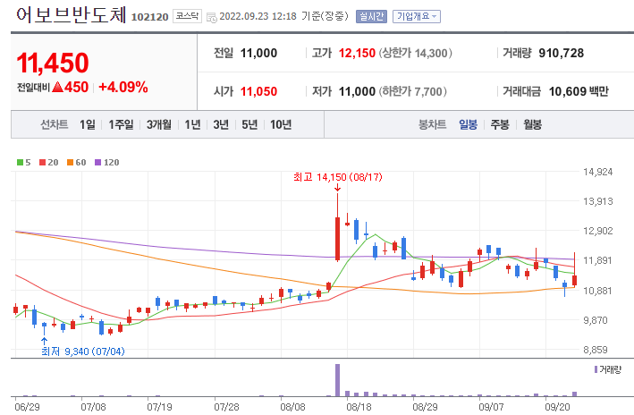This screenshot has height=415, width=634.
Task: Click the 거래량 value 910,728
Action: click(562, 53)
